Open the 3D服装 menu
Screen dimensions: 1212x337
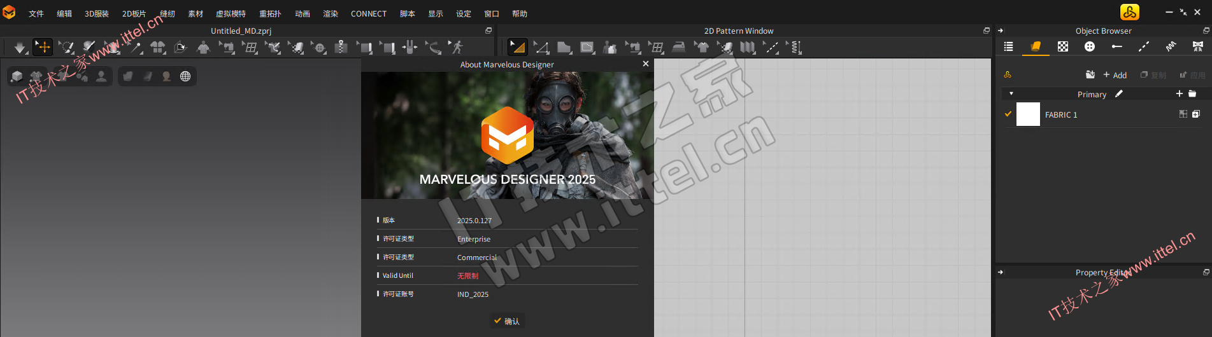click(x=97, y=14)
